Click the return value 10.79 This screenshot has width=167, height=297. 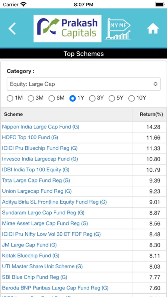tap(153, 170)
